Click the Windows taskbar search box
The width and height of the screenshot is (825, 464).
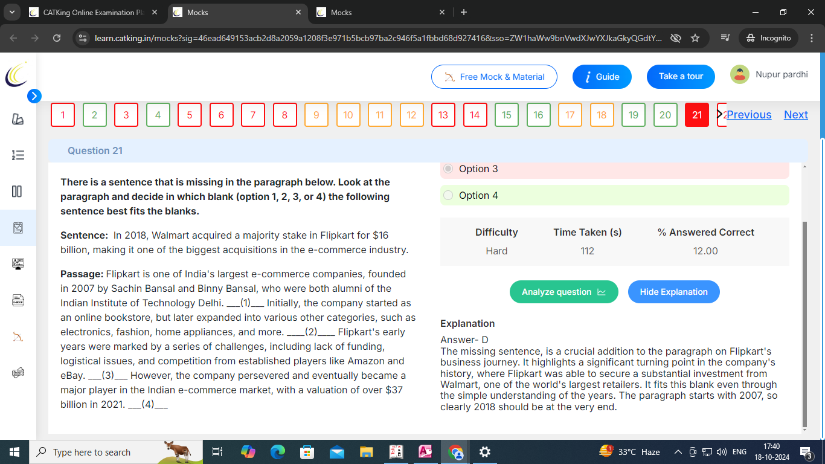coord(115,452)
